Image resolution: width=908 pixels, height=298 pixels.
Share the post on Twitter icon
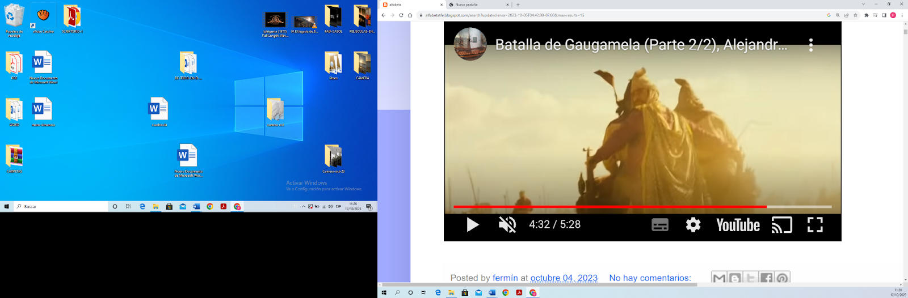pyautogui.click(x=751, y=278)
